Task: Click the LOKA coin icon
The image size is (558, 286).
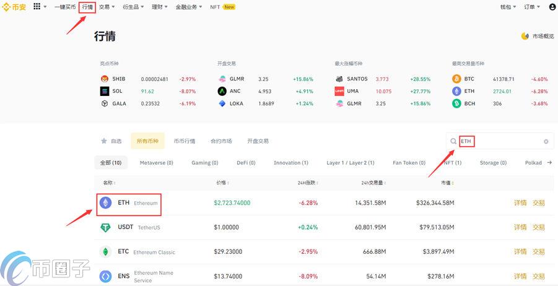Action: [x=222, y=103]
